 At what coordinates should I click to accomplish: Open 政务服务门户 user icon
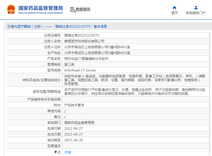196,7
